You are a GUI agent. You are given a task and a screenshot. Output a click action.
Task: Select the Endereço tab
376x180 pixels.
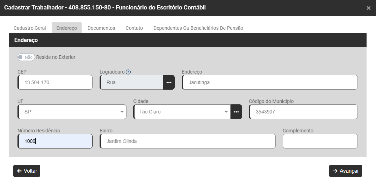(x=67, y=28)
